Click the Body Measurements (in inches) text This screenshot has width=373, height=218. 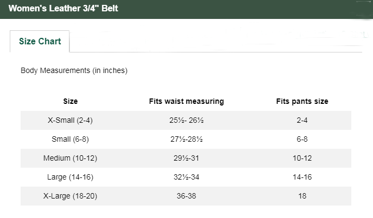[74, 70]
